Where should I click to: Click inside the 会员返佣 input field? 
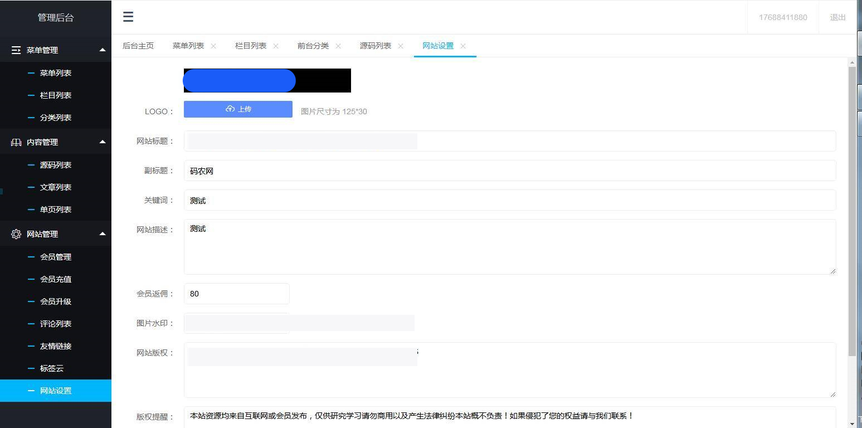click(236, 294)
